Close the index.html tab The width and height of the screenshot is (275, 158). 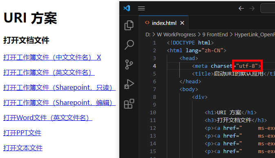coord(182,23)
